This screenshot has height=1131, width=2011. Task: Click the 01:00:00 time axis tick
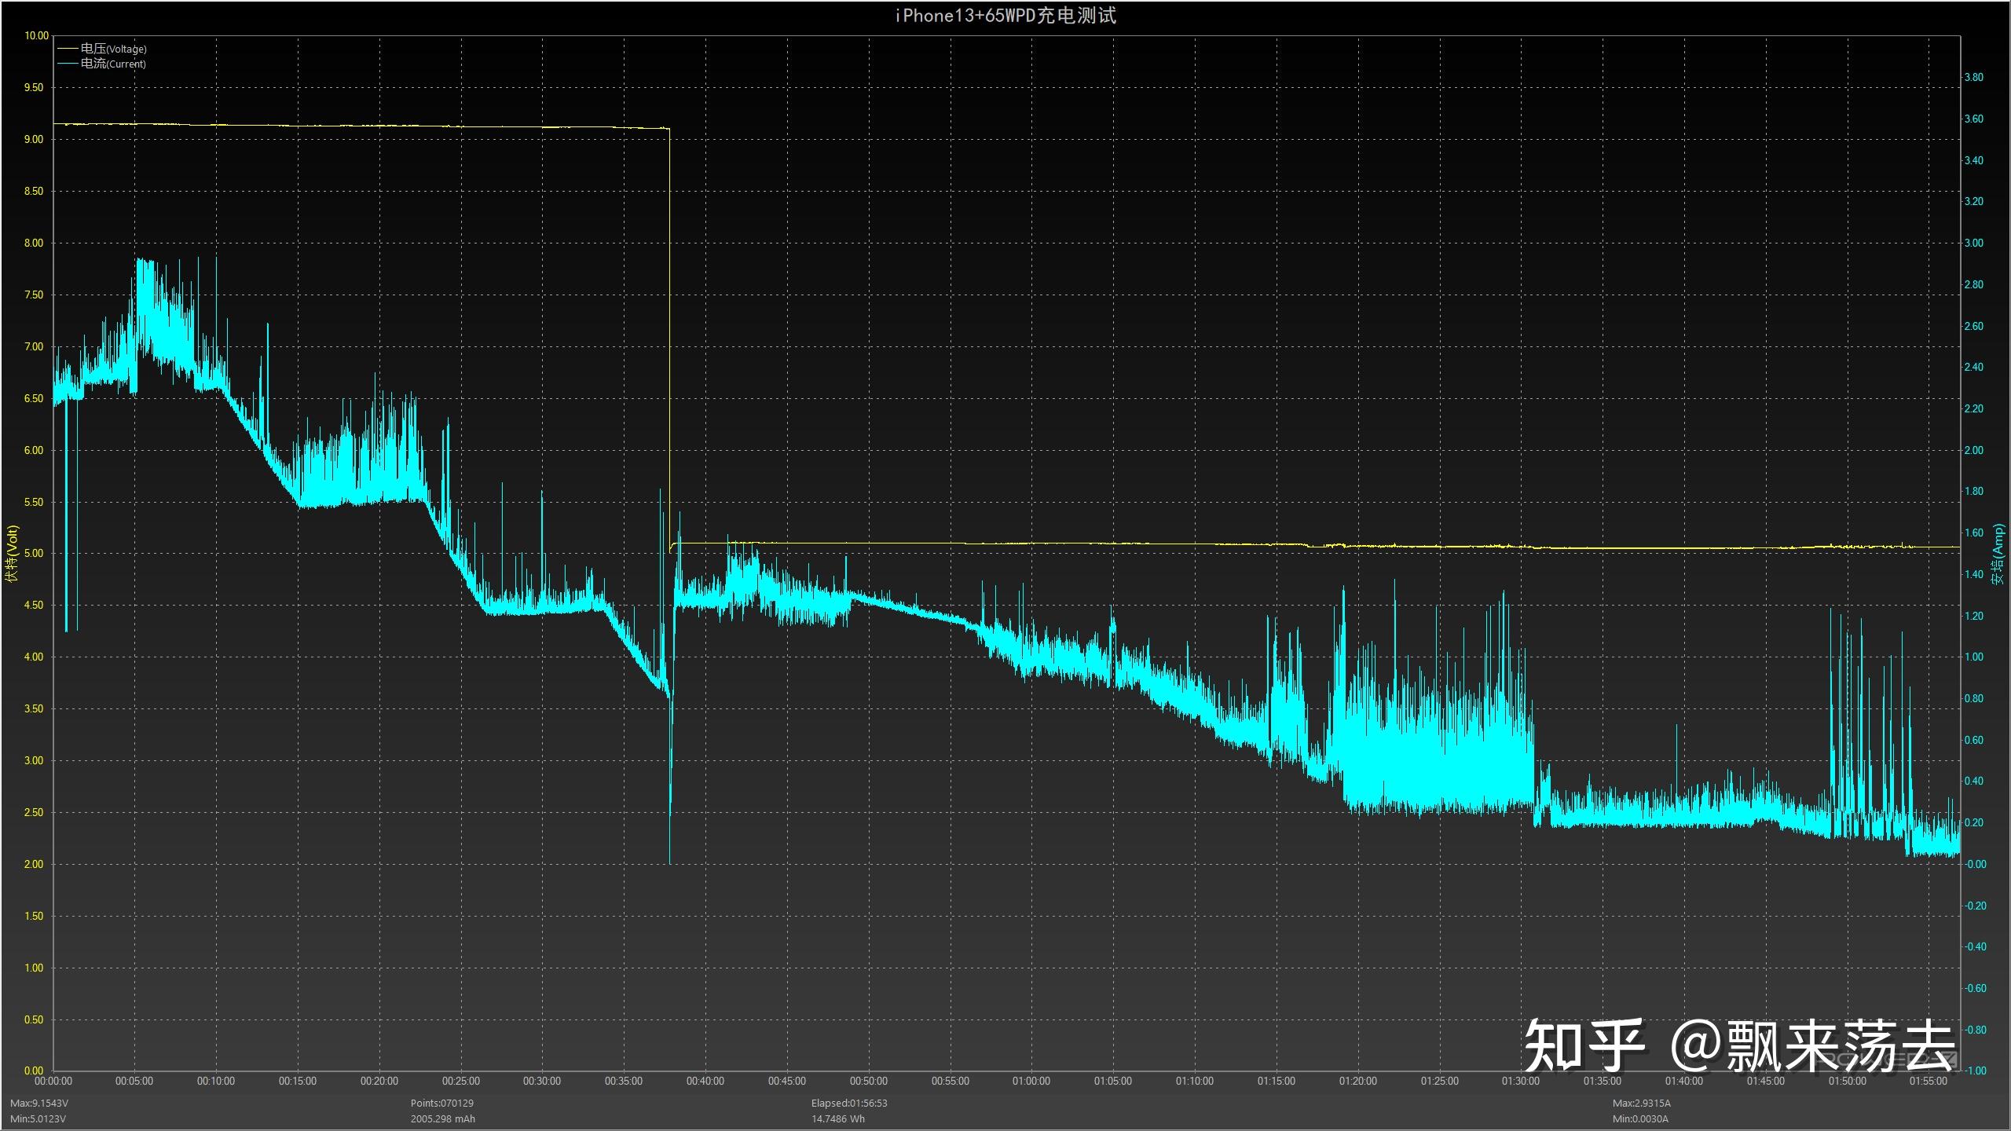tap(1031, 1082)
